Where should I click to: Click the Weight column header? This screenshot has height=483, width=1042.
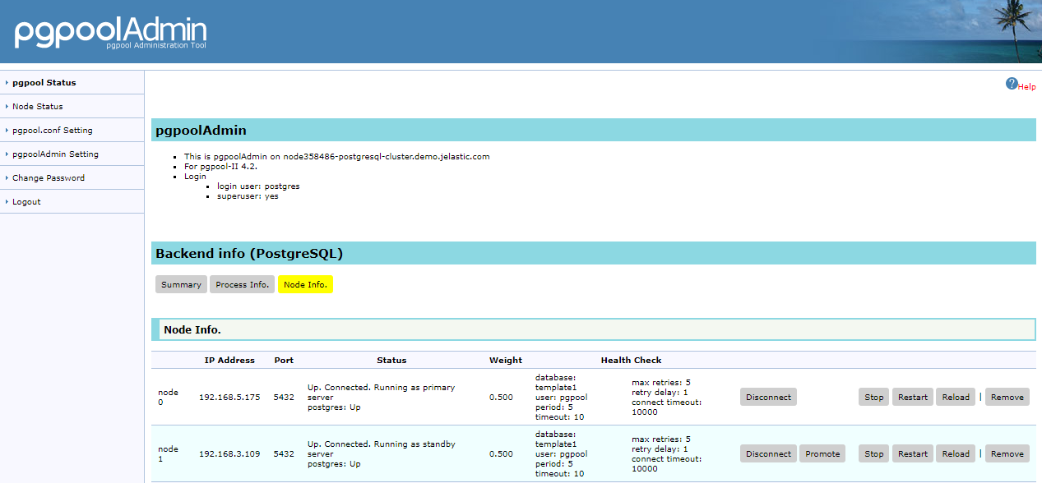tap(506, 360)
